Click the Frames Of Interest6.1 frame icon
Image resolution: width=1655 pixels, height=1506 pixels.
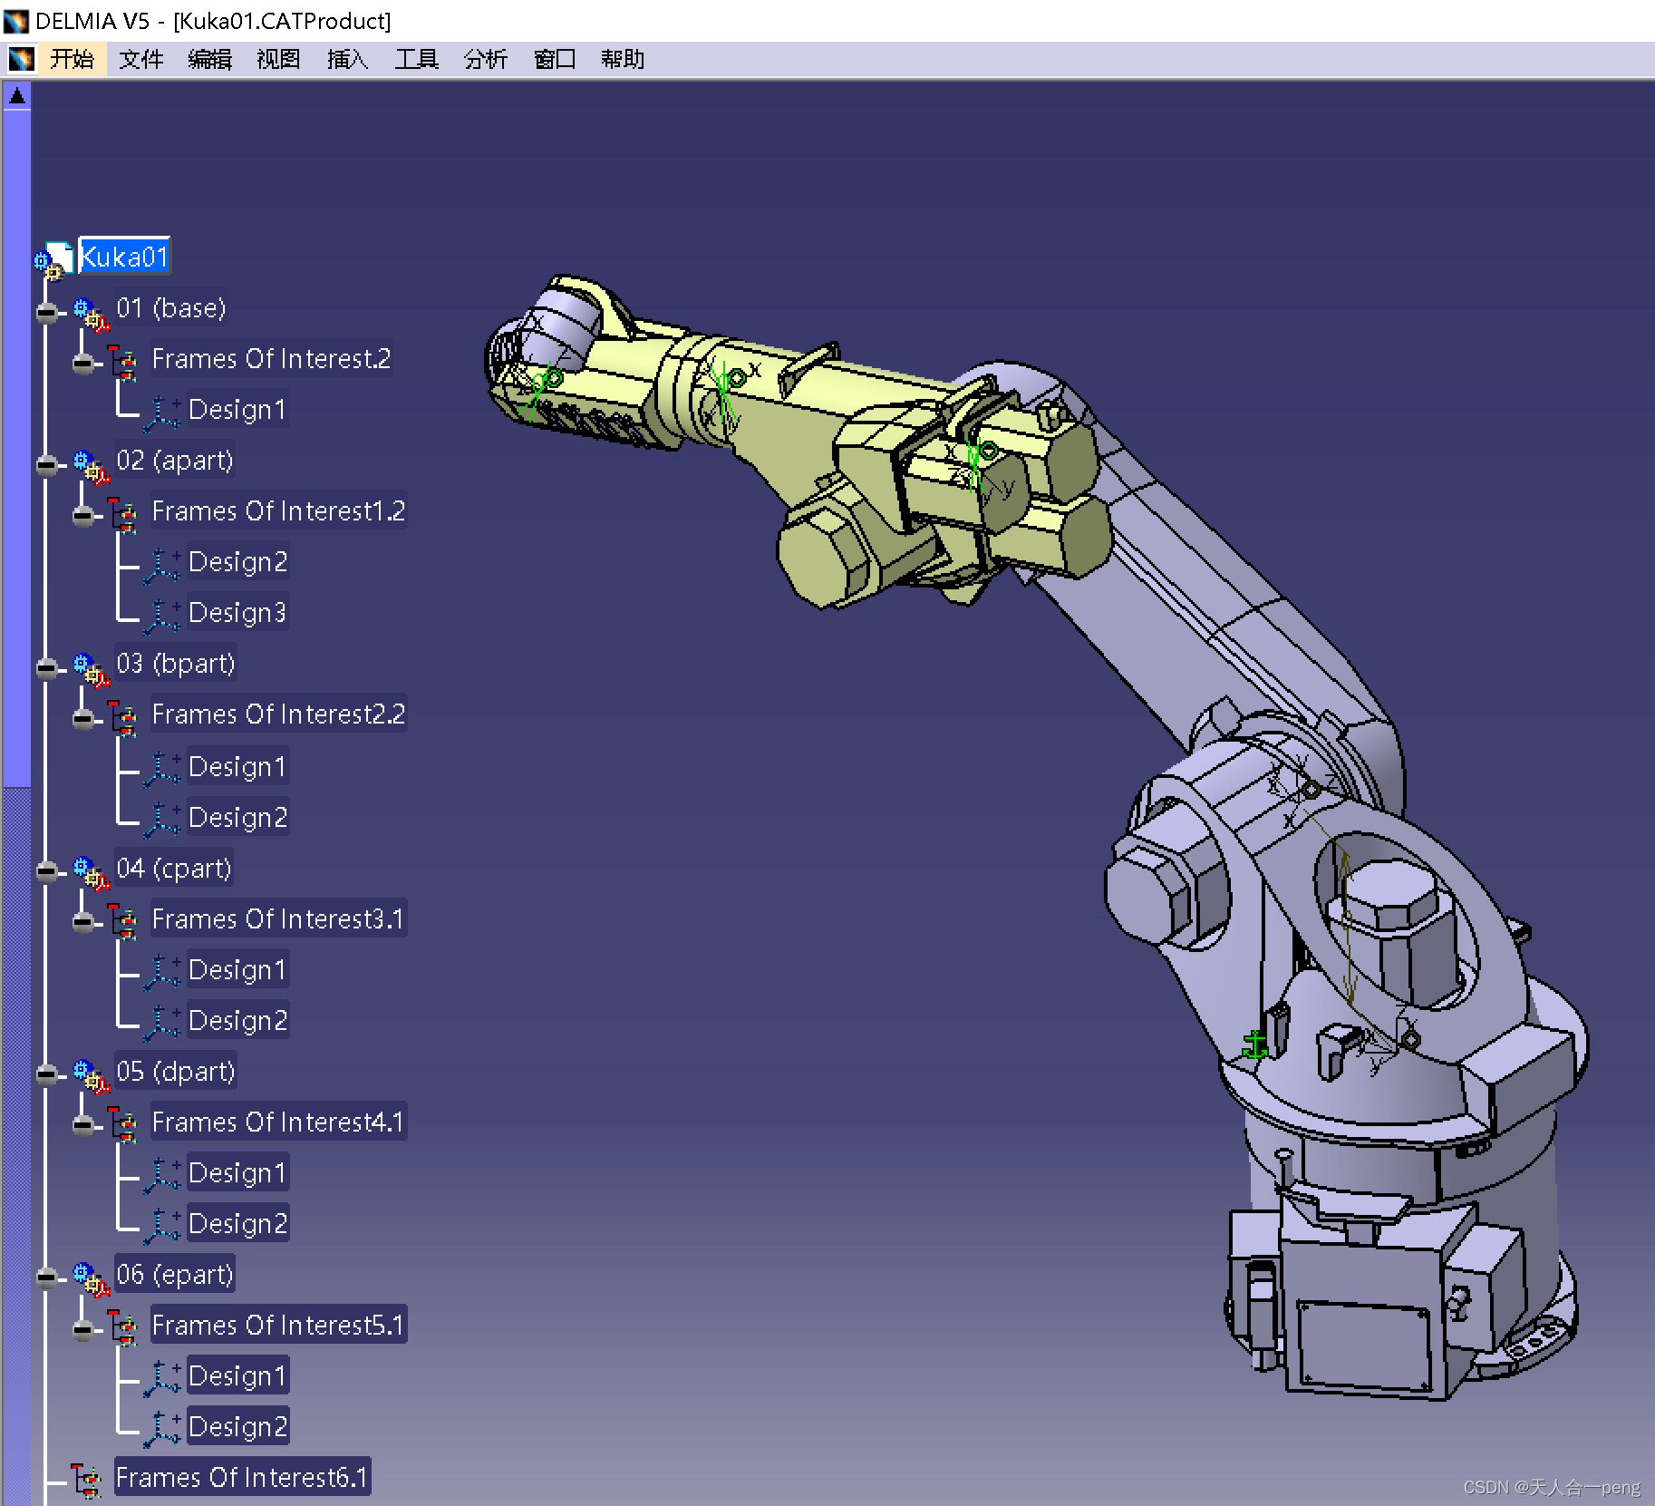point(88,1481)
